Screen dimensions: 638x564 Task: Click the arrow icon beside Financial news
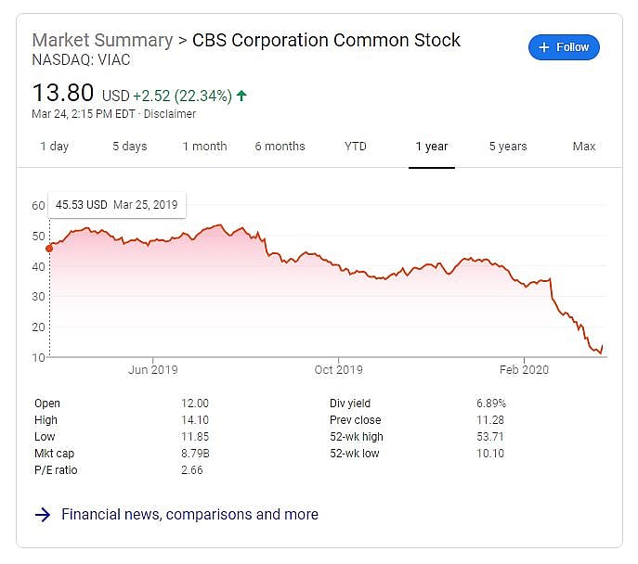(43, 515)
